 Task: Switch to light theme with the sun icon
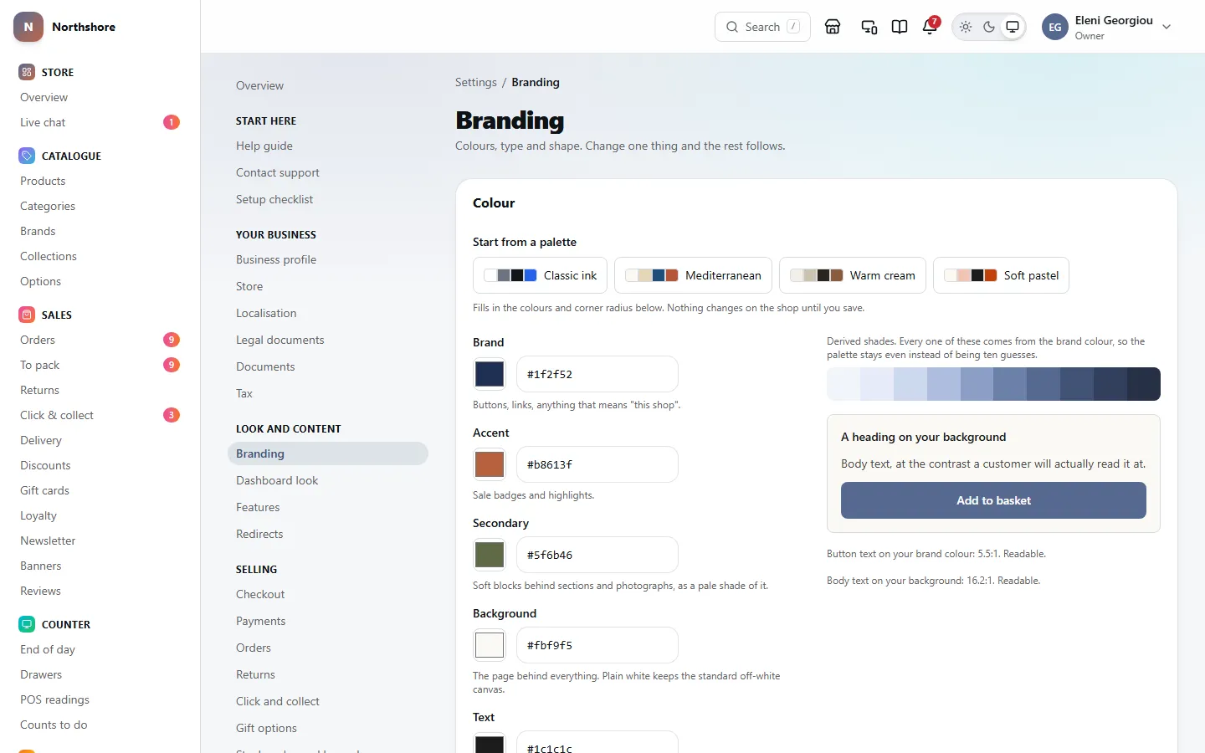(x=966, y=27)
